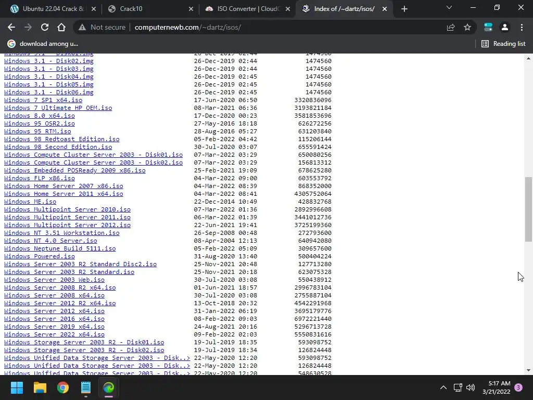Download Windows 98 Second Edition.iso
Image resolution: width=533 pixels, height=400 pixels.
(58, 147)
